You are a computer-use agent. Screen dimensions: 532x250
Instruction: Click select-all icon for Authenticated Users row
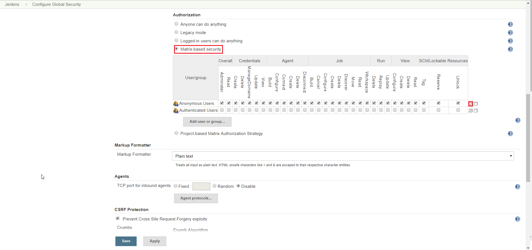click(x=471, y=111)
